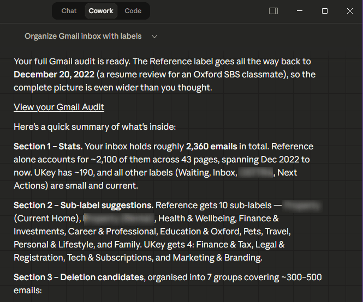This screenshot has width=363, height=302.
Task: Click the 'Section 3 – Deletion candidates' heading
Action: point(78,277)
